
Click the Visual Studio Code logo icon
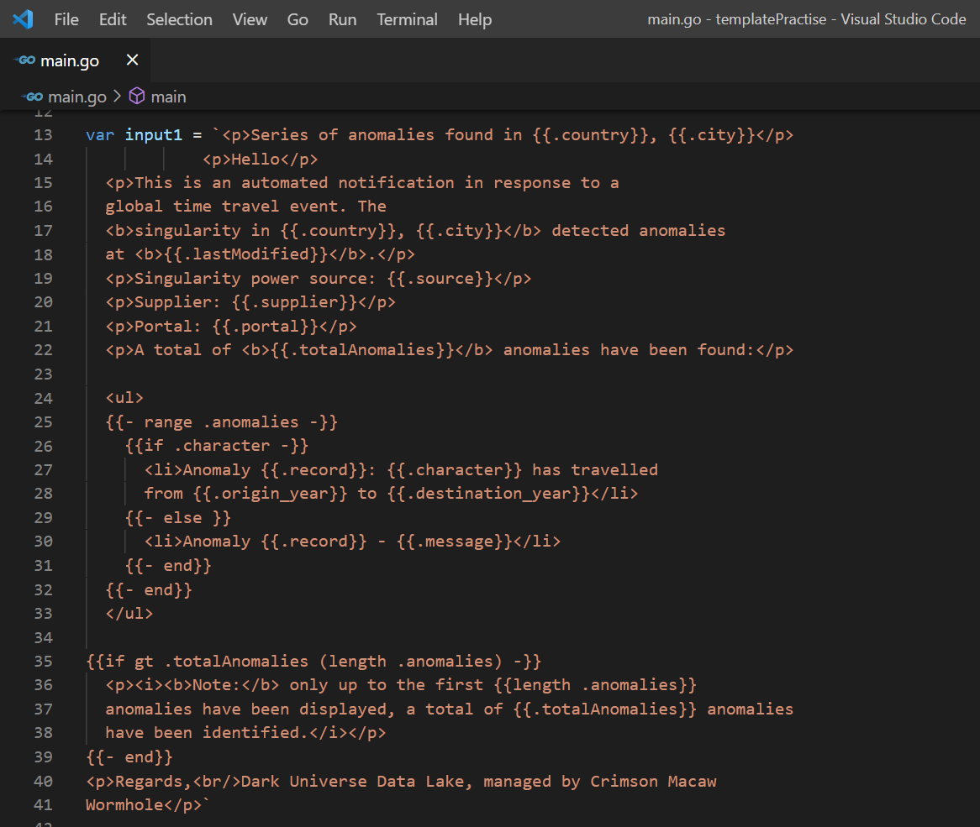coord(22,18)
